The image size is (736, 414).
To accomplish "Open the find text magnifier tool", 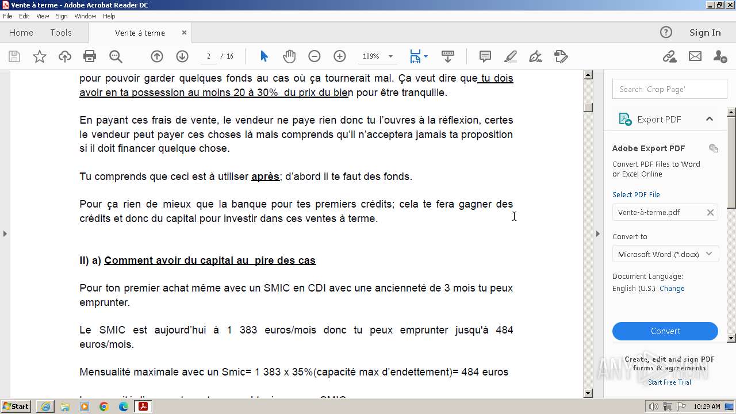I will pos(116,56).
